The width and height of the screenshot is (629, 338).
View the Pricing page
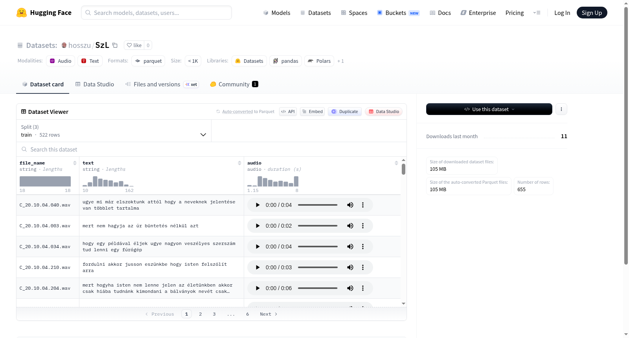point(515,13)
